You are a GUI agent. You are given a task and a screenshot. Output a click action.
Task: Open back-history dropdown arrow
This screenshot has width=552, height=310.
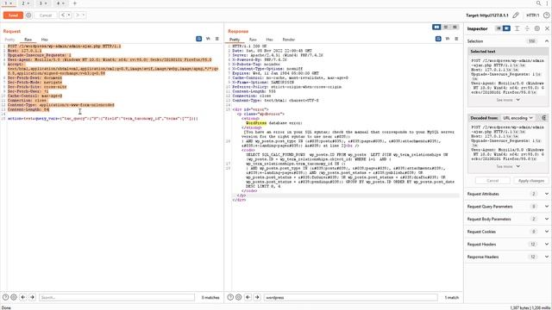(x=69, y=15)
